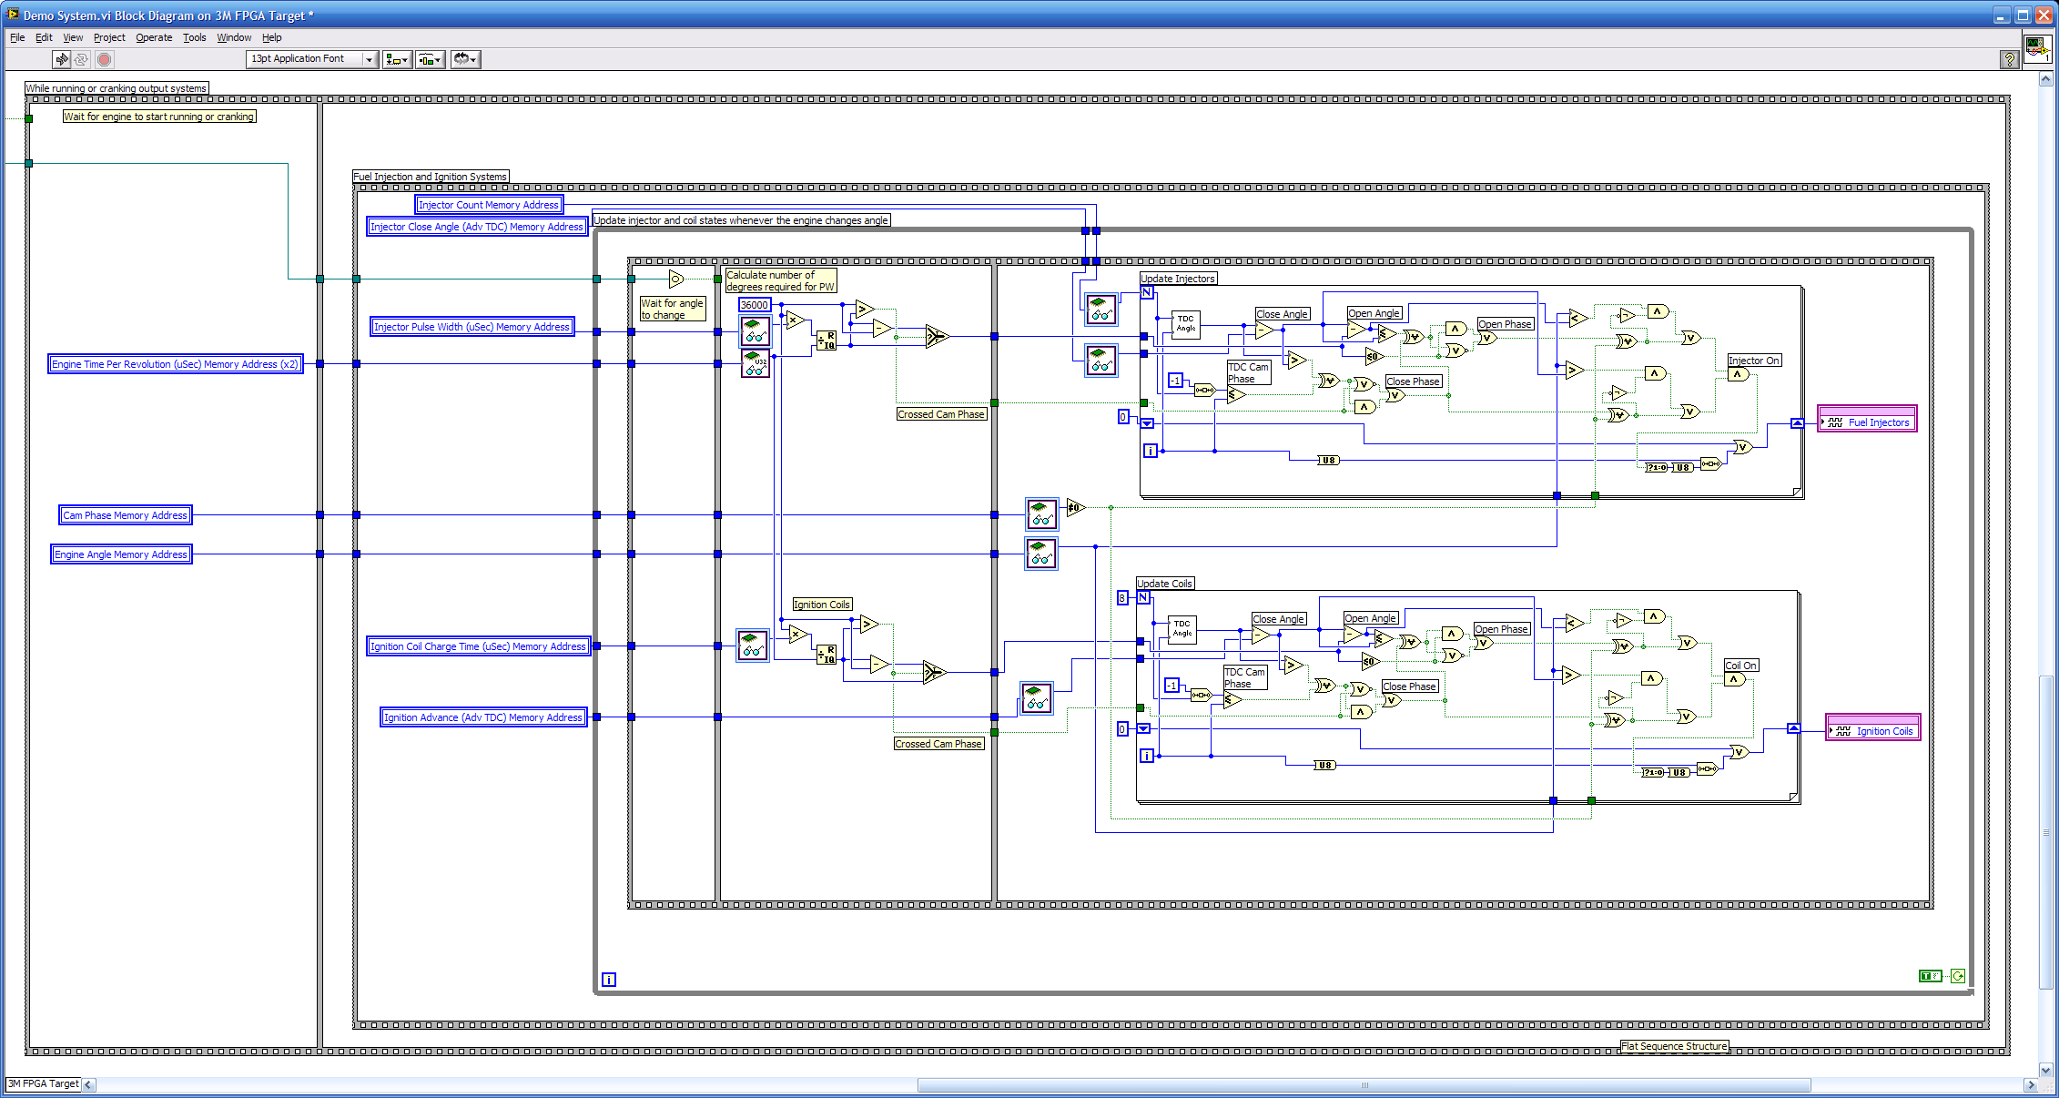Select the Fuel Injection and Ignition Systems label

coord(431,177)
